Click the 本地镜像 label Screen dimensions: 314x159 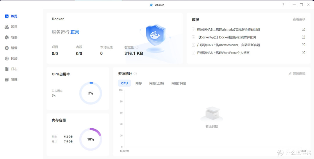click(x=106, y=47)
